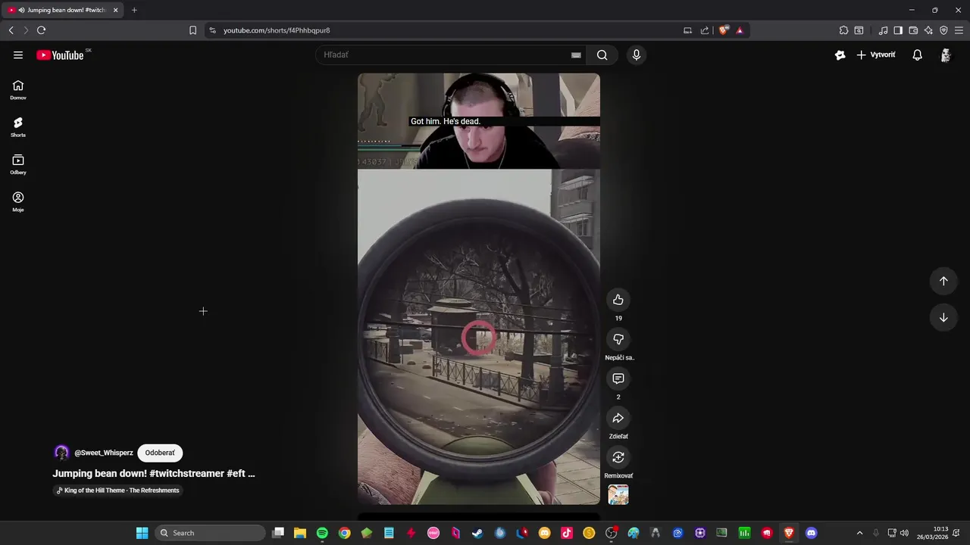This screenshot has width=970, height=545.
Task: Click the taskbar Search box
Action: (x=211, y=533)
